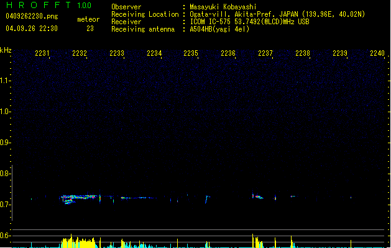Click the Receiving Location label
The height and width of the screenshot is (248, 391).
[145, 14]
